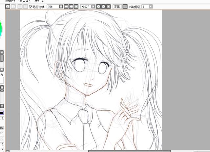Rotate the canvas counter-clockwise

click(x=98, y=7)
